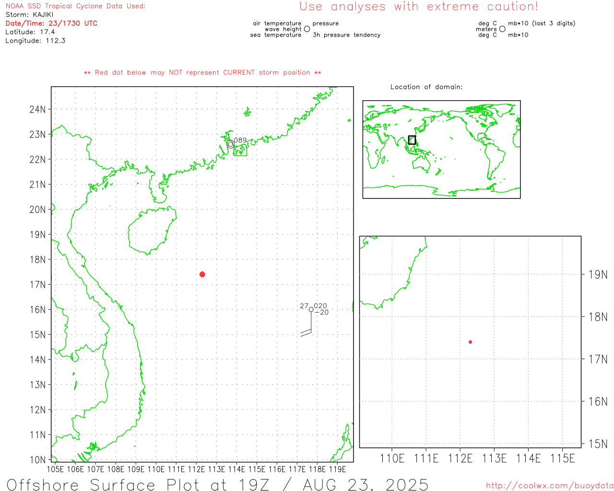Click the 10N latitude label on main map

coord(37,460)
